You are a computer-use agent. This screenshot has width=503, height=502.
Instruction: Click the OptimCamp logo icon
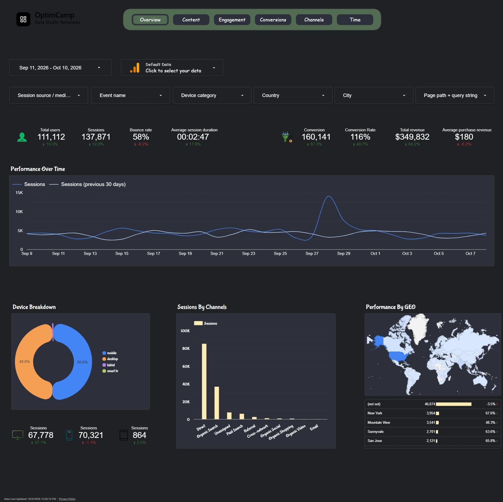point(23,19)
